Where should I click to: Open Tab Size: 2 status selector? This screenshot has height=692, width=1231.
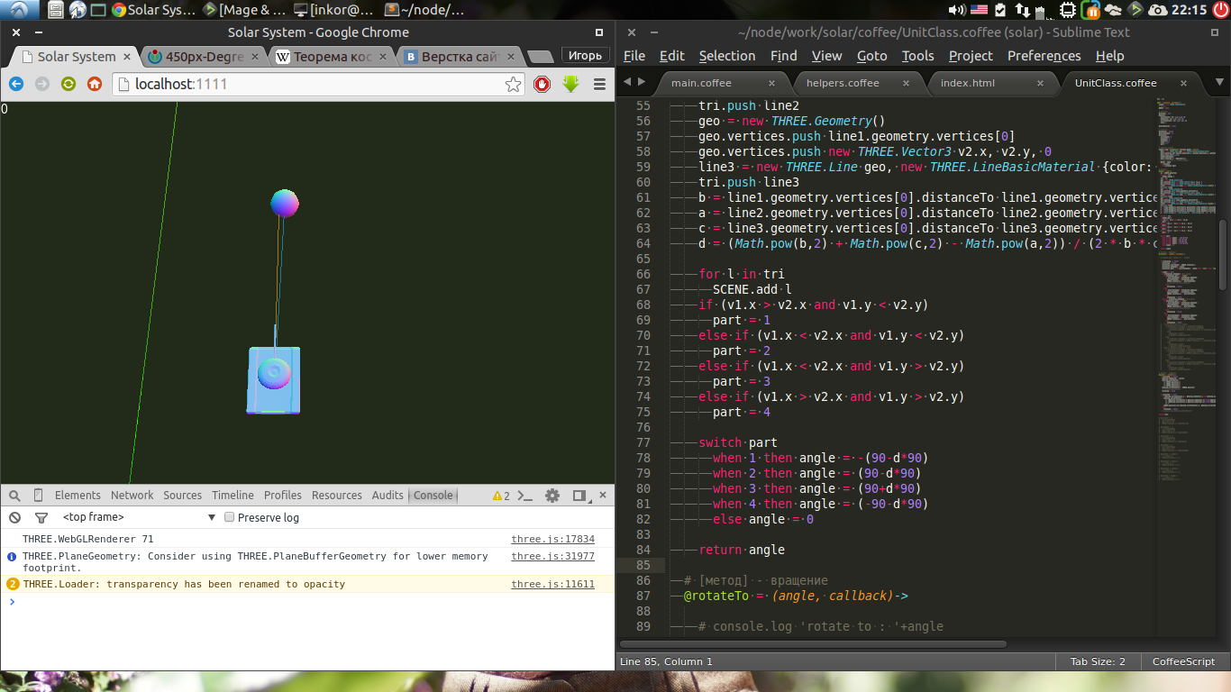pyautogui.click(x=1097, y=661)
